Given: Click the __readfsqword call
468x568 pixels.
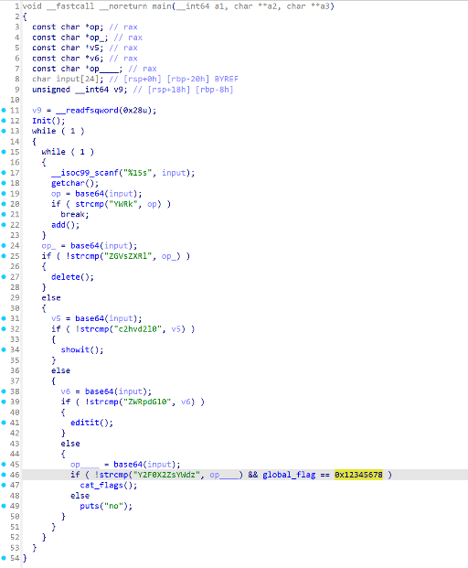Looking at the screenshot, I should point(87,110).
